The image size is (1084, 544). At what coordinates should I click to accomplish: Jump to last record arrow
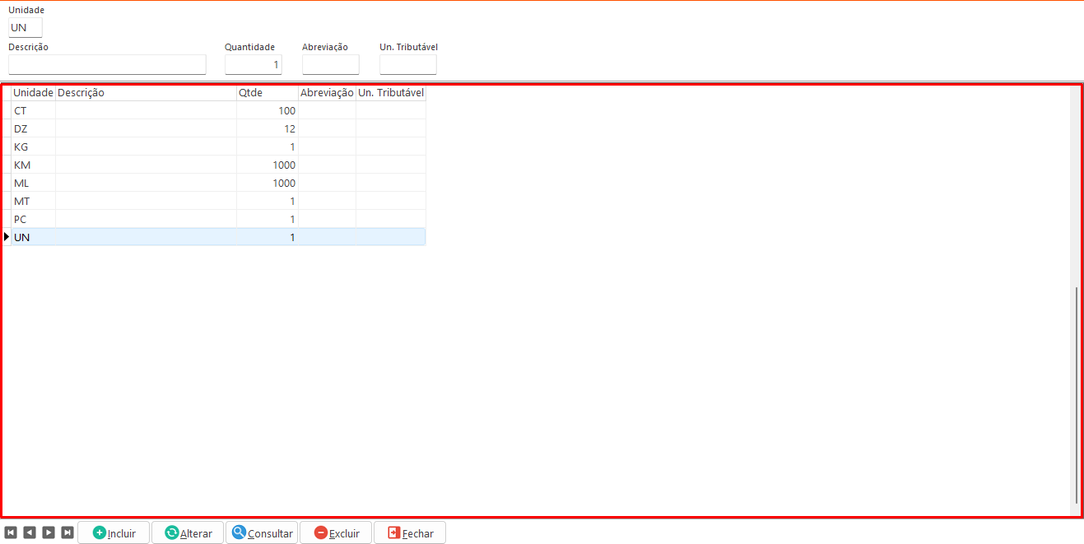pos(67,532)
